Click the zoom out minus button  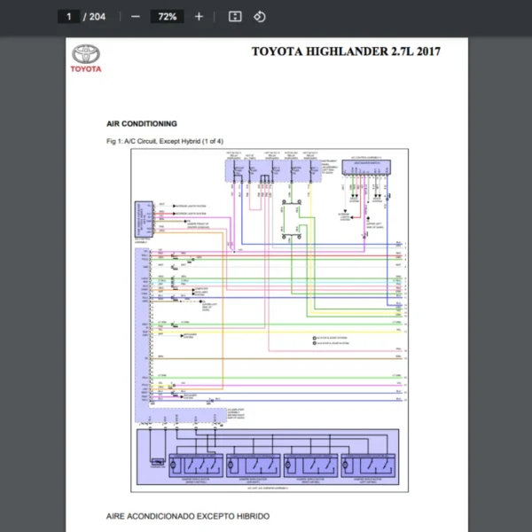pyautogui.click(x=135, y=17)
